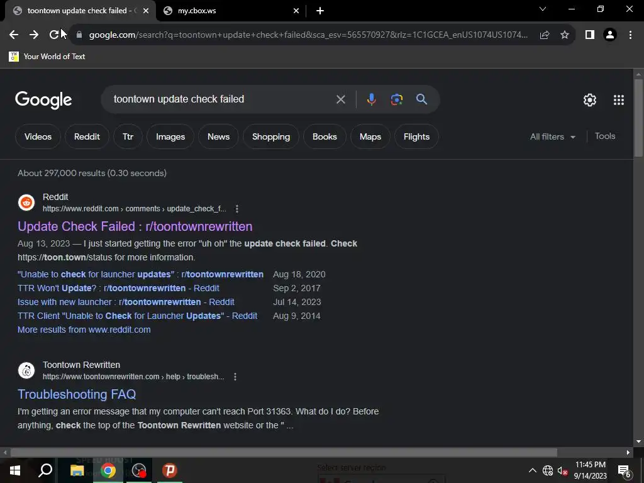This screenshot has height=483, width=644.
Task: Open more options for the Reddit result
Action: (x=237, y=209)
